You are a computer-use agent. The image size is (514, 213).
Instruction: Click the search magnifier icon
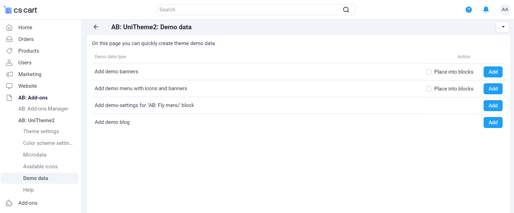pyautogui.click(x=346, y=10)
